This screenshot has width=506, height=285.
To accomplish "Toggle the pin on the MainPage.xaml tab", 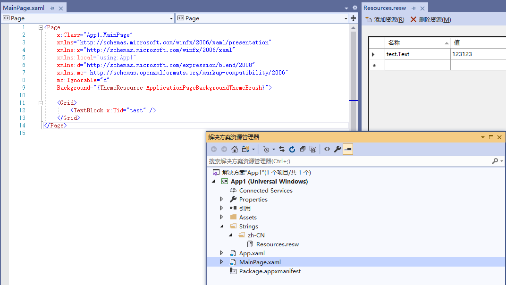I will 52,8.
